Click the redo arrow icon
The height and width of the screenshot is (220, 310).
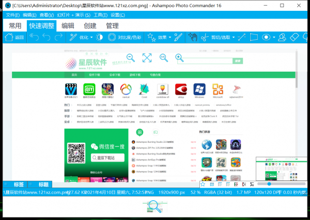tap(58, 37)
